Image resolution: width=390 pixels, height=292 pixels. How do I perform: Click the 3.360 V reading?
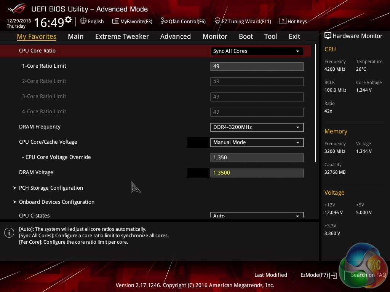(x=332, y=233)
